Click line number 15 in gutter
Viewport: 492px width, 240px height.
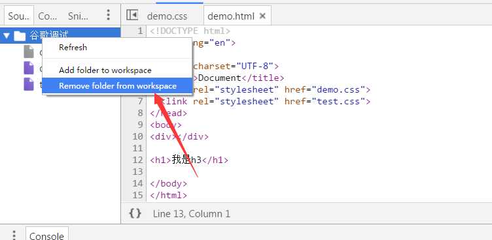(x=137, y=195)
